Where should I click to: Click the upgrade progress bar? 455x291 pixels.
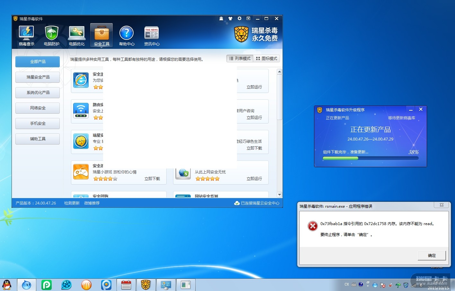pos(371,159)
